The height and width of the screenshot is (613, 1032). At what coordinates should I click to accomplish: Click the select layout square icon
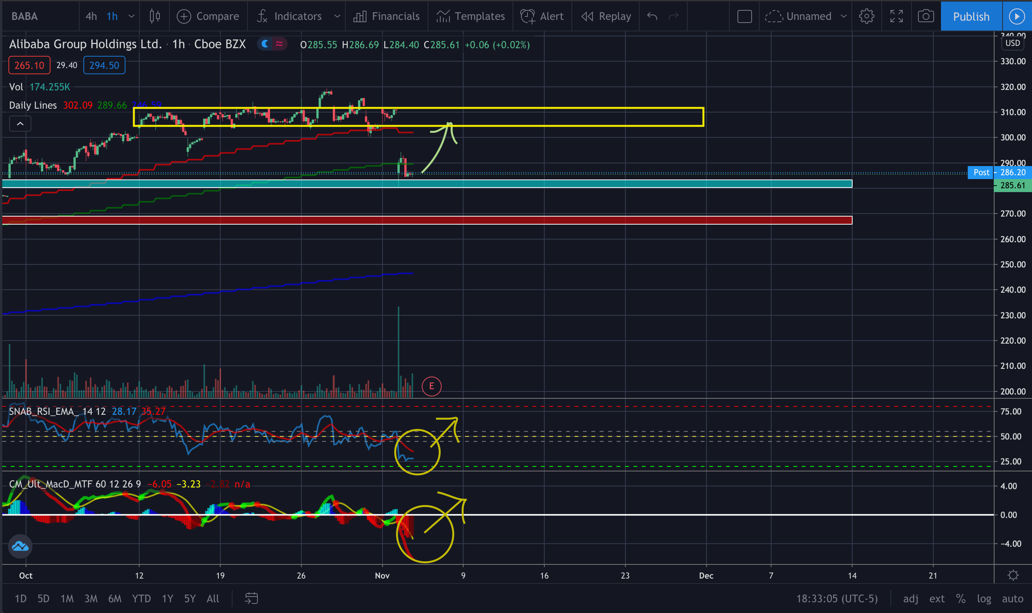744,16
